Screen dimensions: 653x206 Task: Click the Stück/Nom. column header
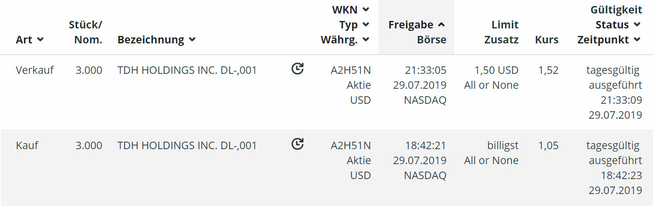coord(86,32)
